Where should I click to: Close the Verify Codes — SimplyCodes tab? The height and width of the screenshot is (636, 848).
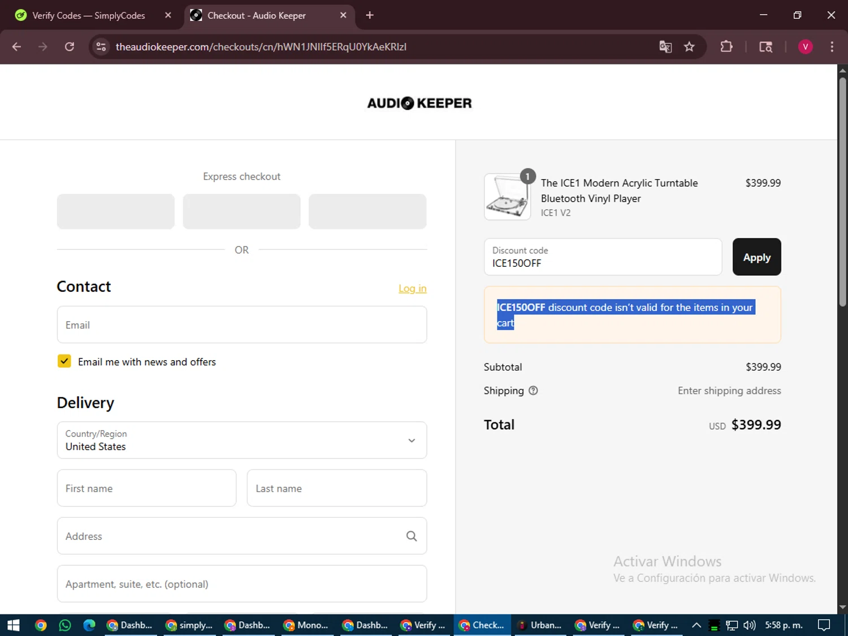[x=168, y=15]
